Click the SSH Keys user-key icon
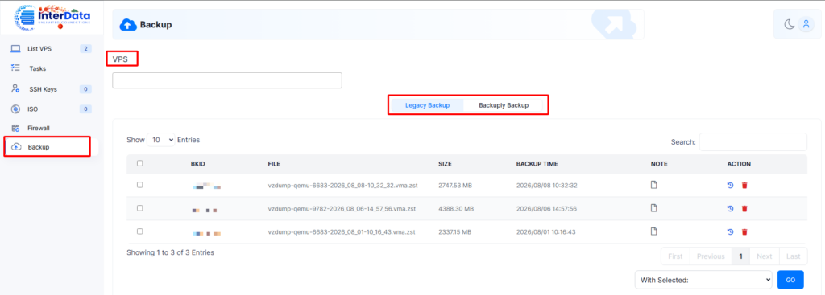Screen dimensions: 825x295 click(16, 88)
